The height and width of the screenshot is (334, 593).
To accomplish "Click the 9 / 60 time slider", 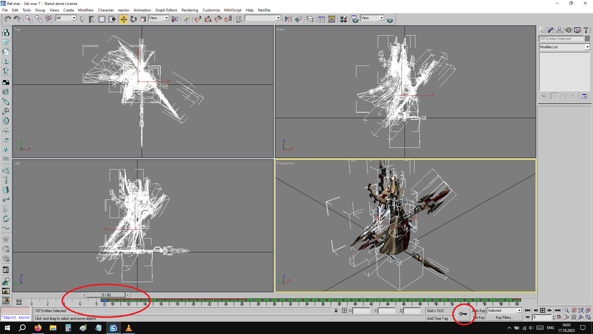I will pyautogui.click(x=106, y=295).
